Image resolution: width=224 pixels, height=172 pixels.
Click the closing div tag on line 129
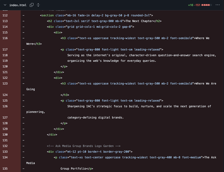point(59,129)
